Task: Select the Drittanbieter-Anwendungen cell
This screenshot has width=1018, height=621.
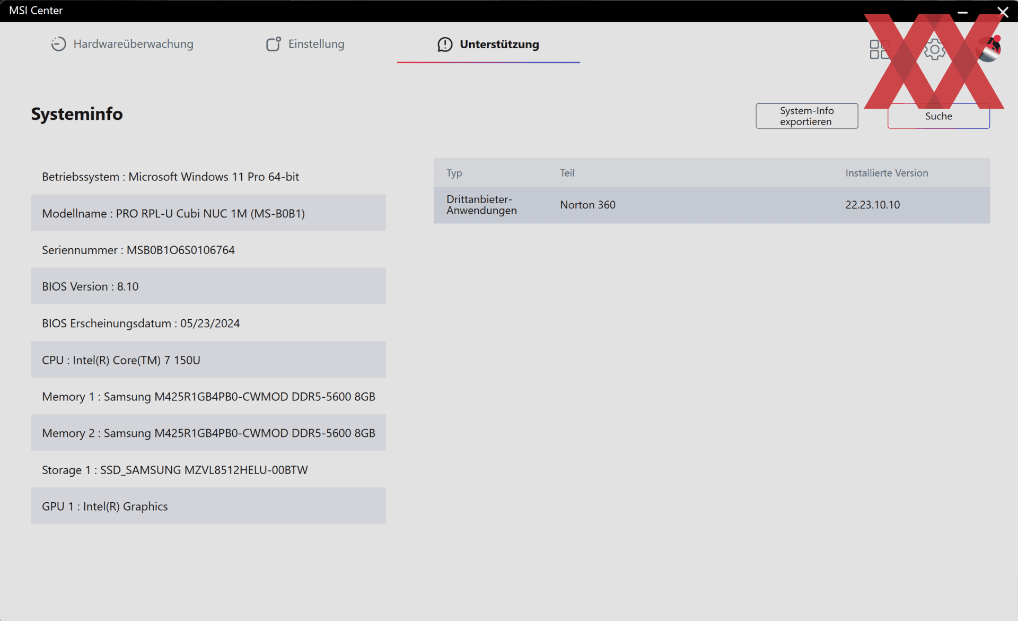Action: point(481,205)
